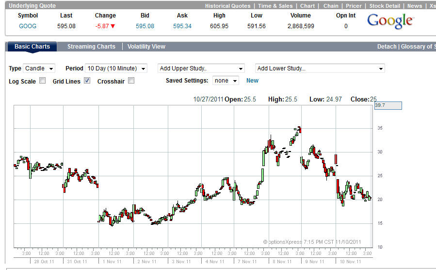Detach the chart window
Image resolution: width=436 pixels, height=270 pixels.
[387, 47]
